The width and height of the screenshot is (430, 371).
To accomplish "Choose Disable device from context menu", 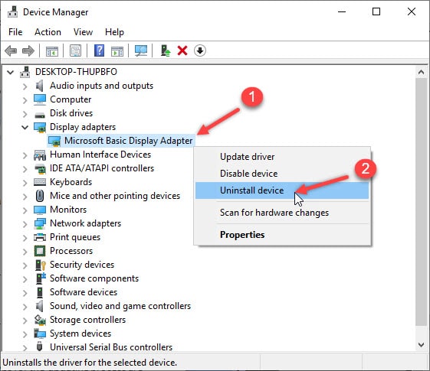I will (282, 174).
